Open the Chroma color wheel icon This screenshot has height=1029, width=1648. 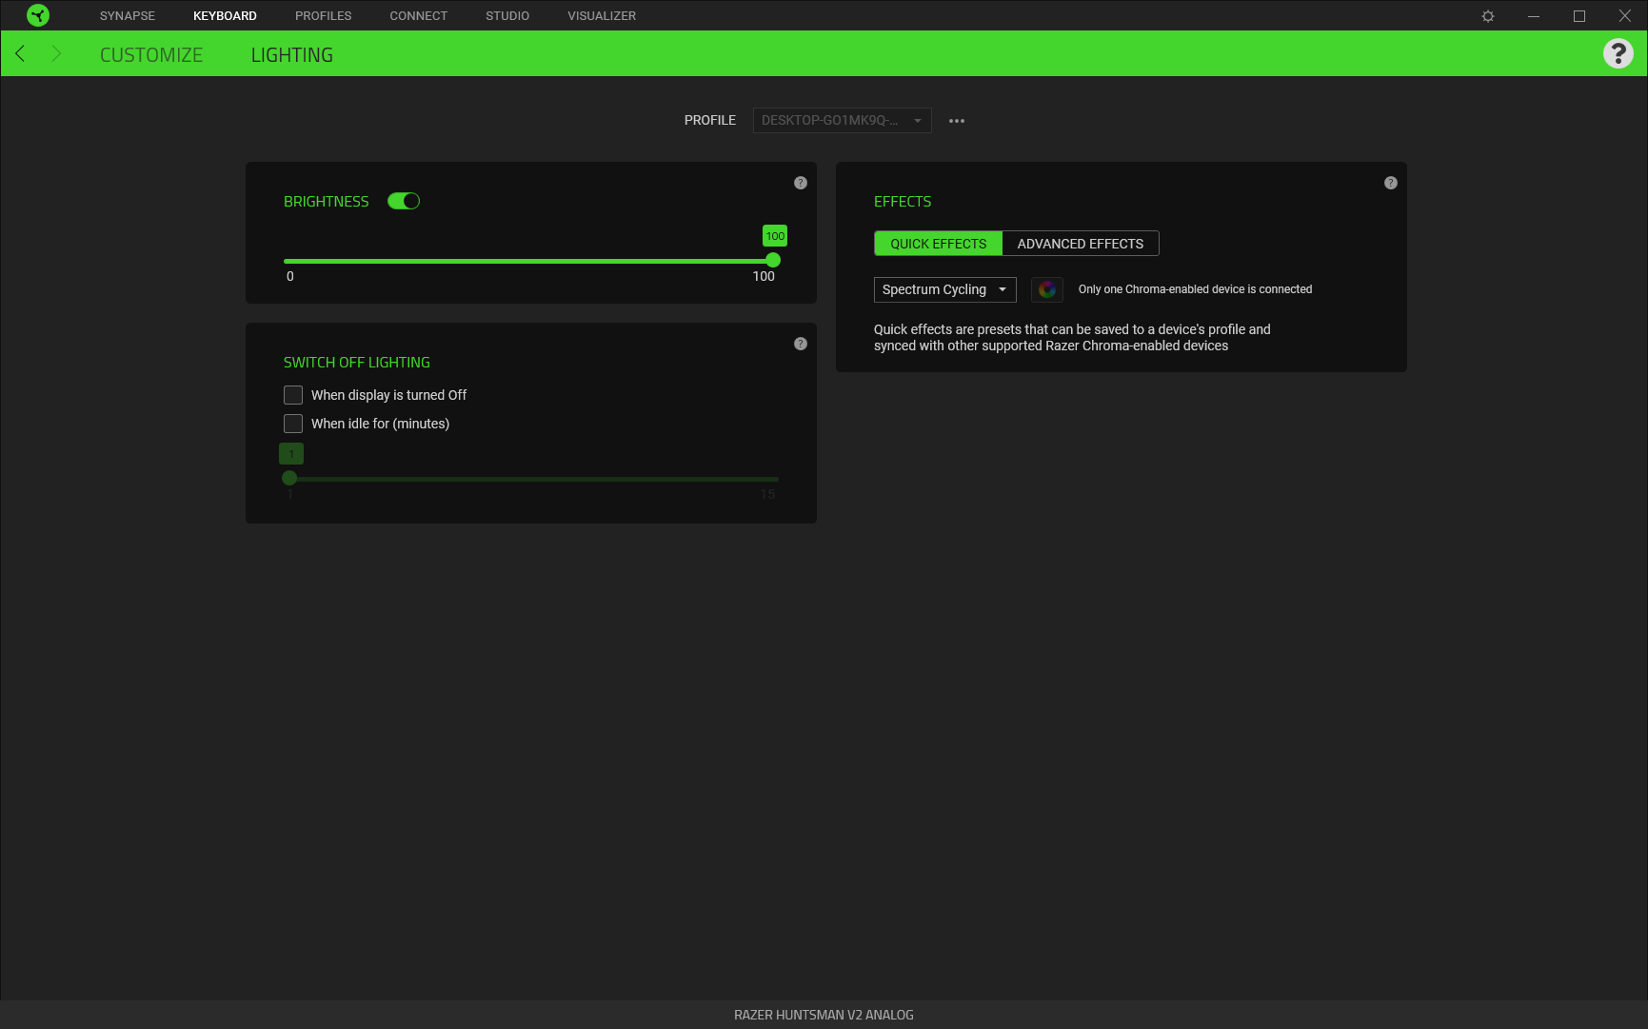click(x=1046, y=289)
